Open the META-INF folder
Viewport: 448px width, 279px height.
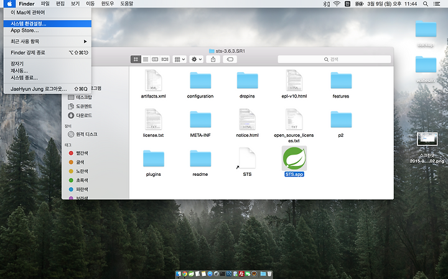tap(200, 119)
